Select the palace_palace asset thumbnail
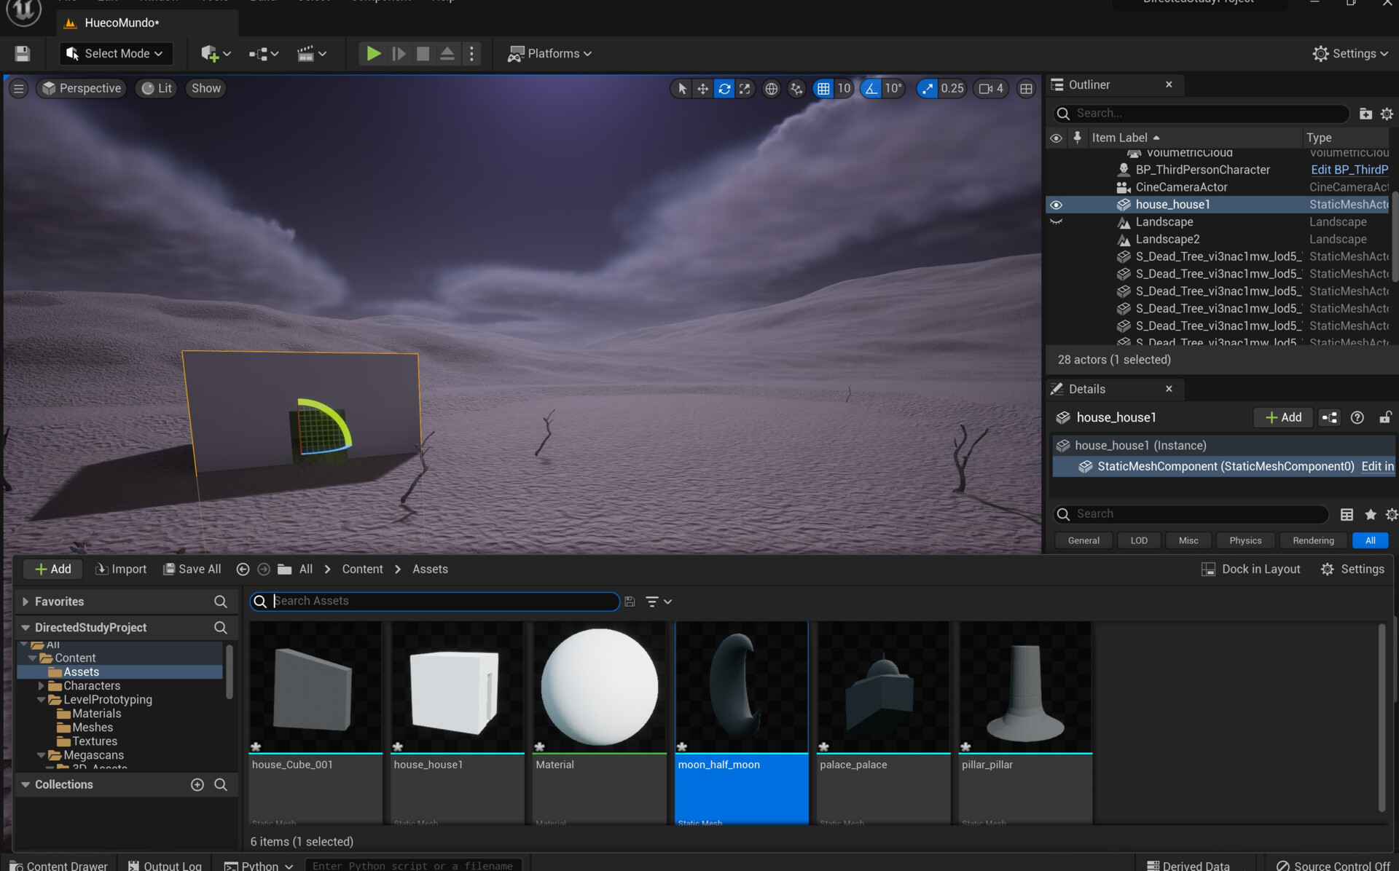The image size is (1399, 871). tap(883, 687)
